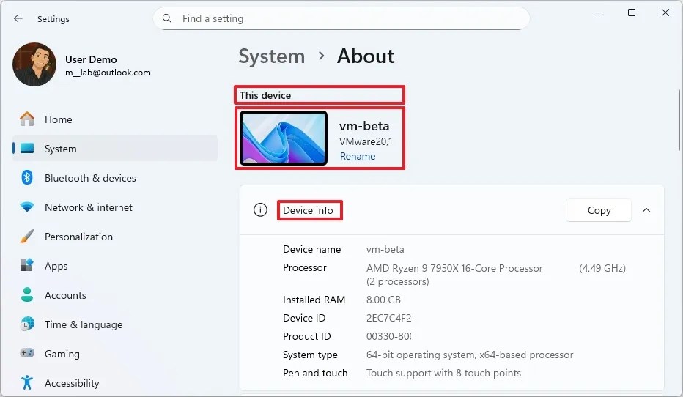Click the User Demo name
This screenshot has width=683, height=397.
pos(91,59)
